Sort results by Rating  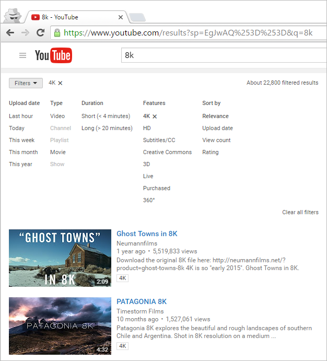pyautogui.click(x=211, y=152)
